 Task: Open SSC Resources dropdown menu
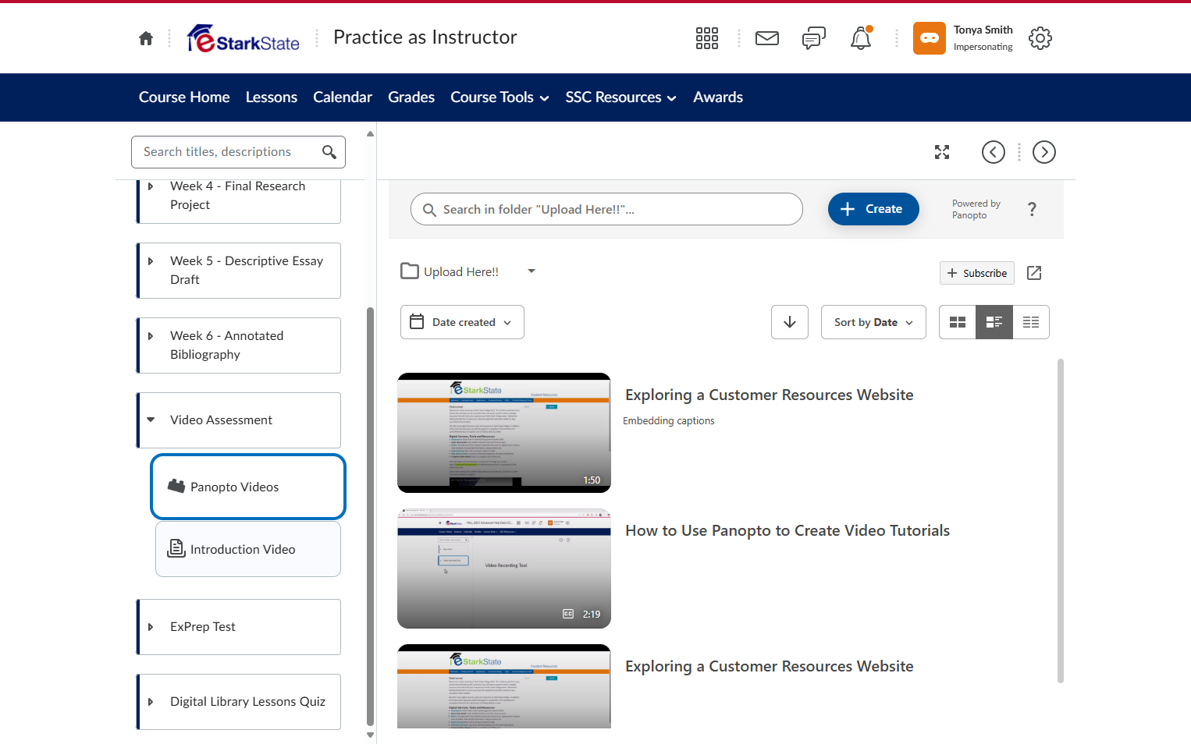pyautogui.click(x=620, y=97)
